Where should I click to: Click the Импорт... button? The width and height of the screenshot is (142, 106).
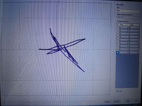pos(108,101)
